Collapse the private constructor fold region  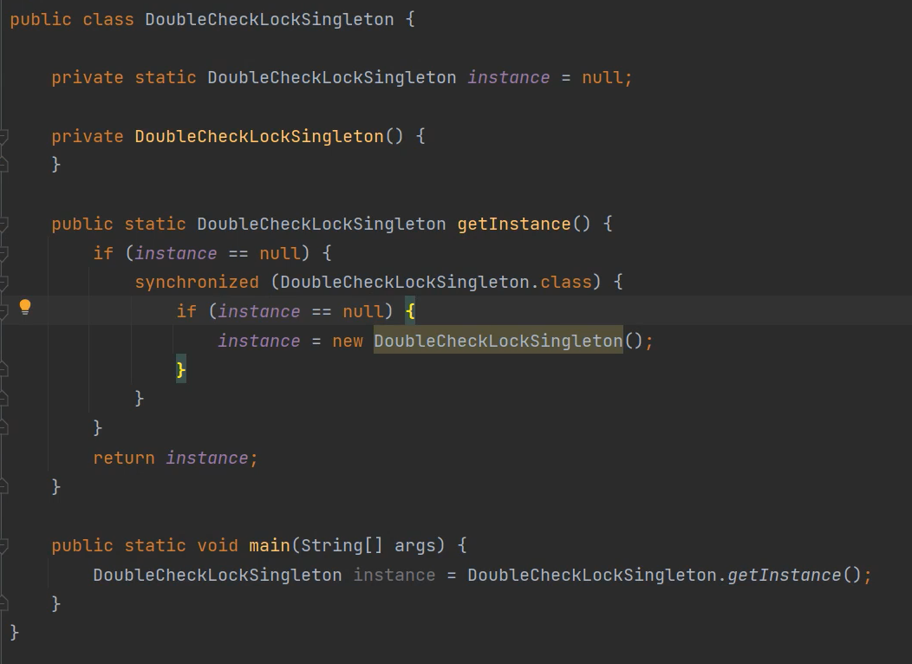click(5, 136)
